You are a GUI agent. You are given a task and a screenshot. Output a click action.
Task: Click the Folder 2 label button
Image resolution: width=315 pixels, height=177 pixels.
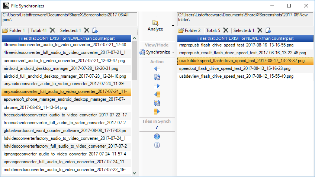pyautogui.click(x=189, y=30)
